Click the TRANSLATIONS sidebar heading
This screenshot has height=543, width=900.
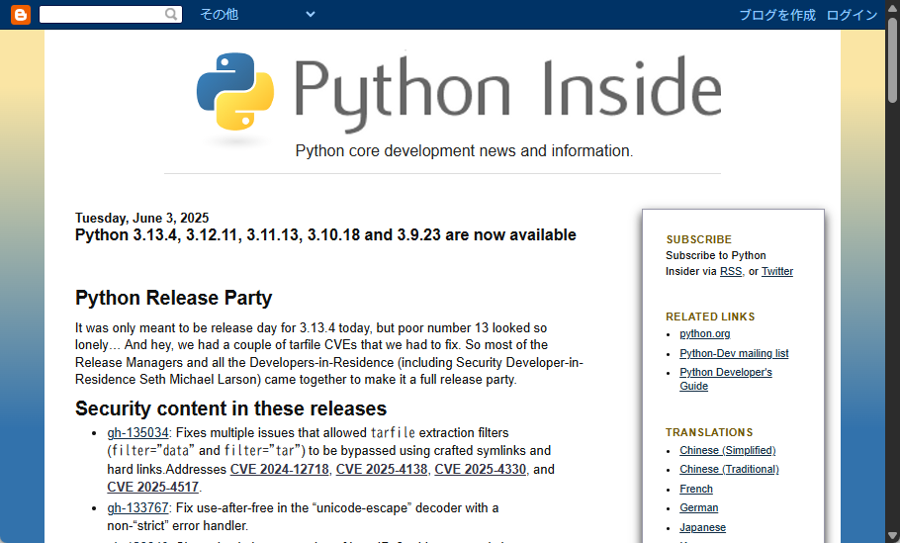[709, 432]
